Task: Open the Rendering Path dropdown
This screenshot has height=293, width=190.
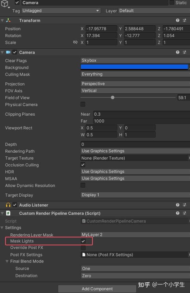Action: point(135,151)
